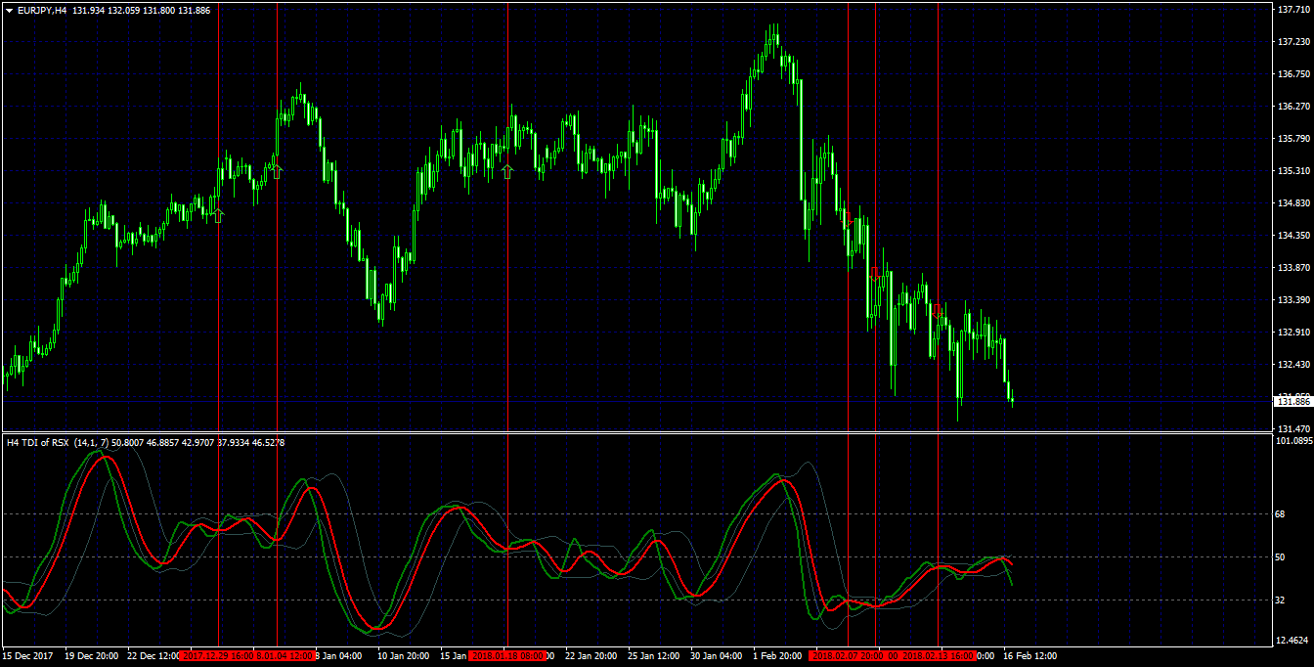
Task: Click the 137.230 price scale label
Action: pyautogui.click(x=1292, y=41)
